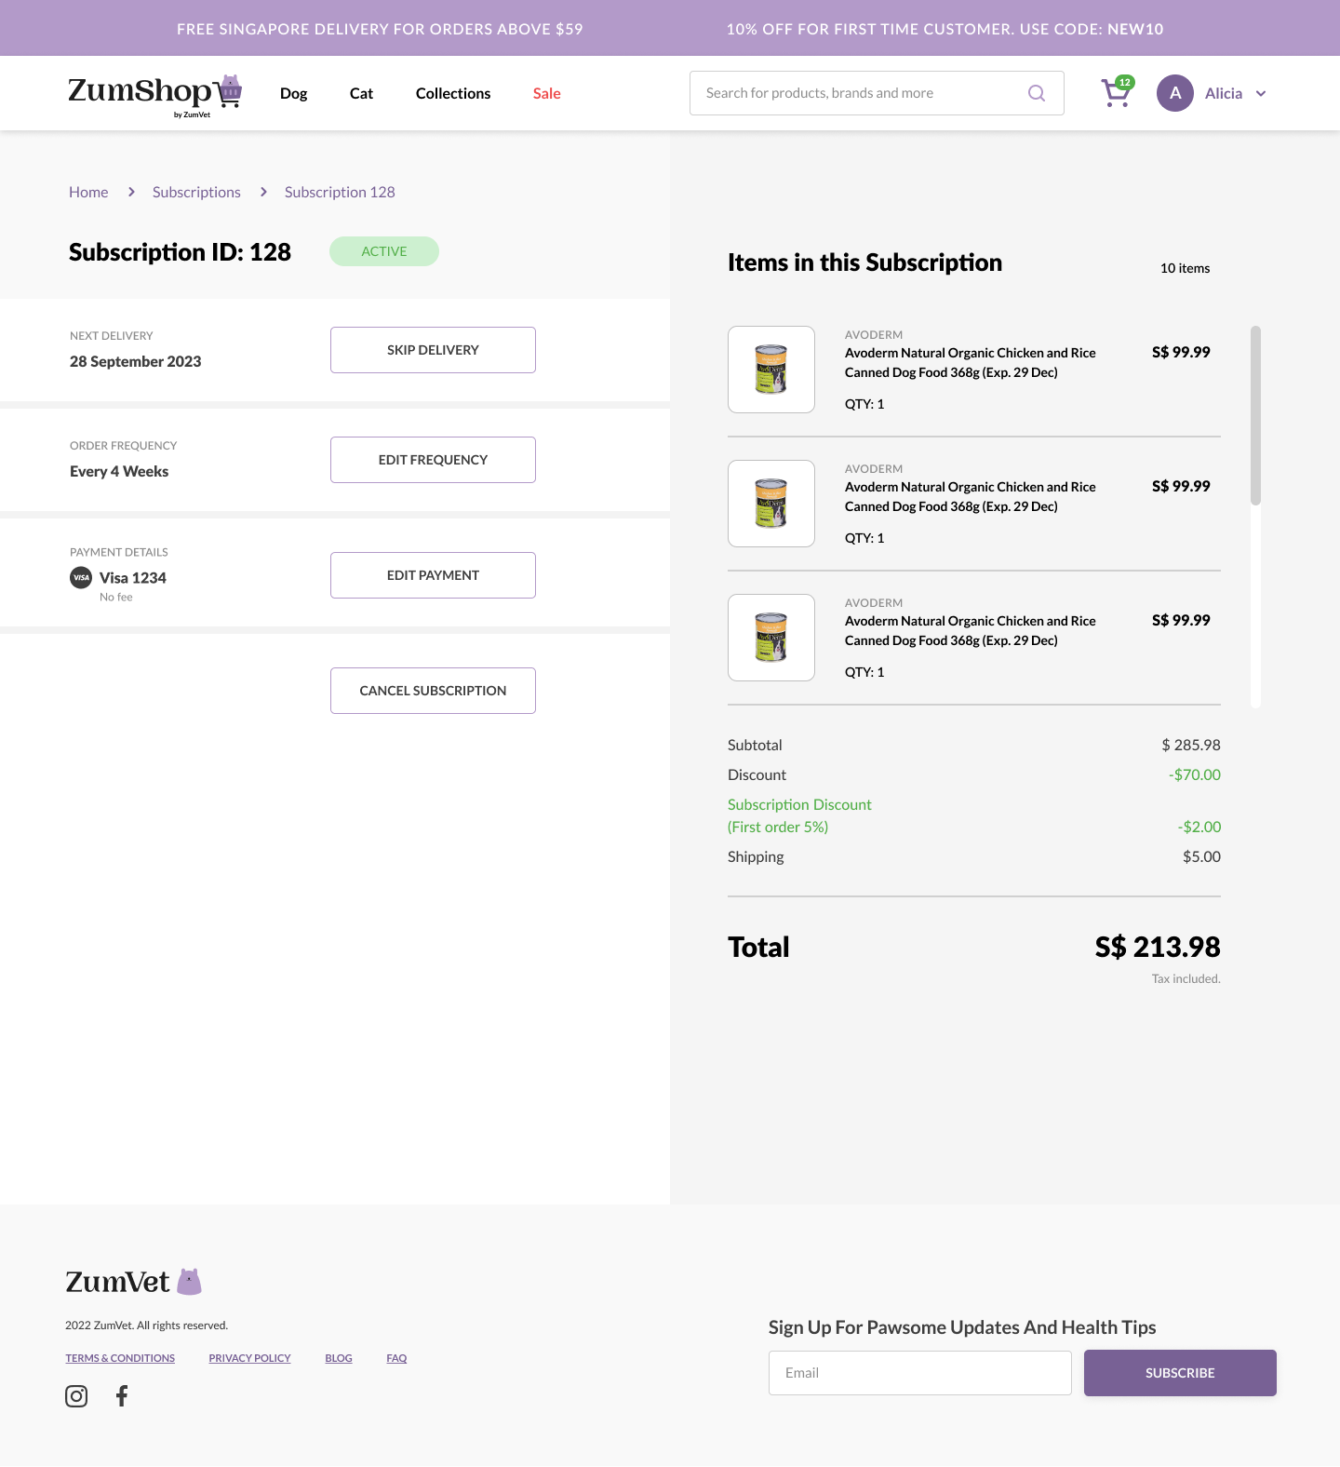The width and height of the screenshot is (1340, 1467).
Task: Go to Subscriptions breadcrumb link
Action: (x=196, y=192)
